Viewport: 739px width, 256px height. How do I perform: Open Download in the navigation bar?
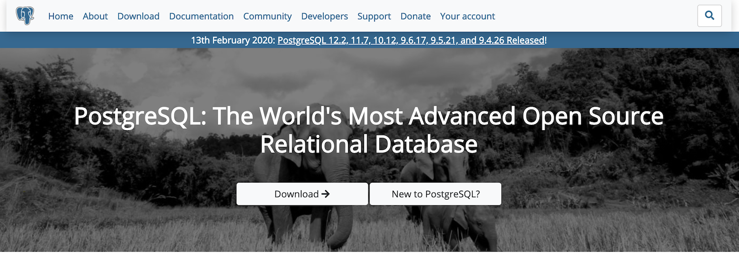coord(138,16)
